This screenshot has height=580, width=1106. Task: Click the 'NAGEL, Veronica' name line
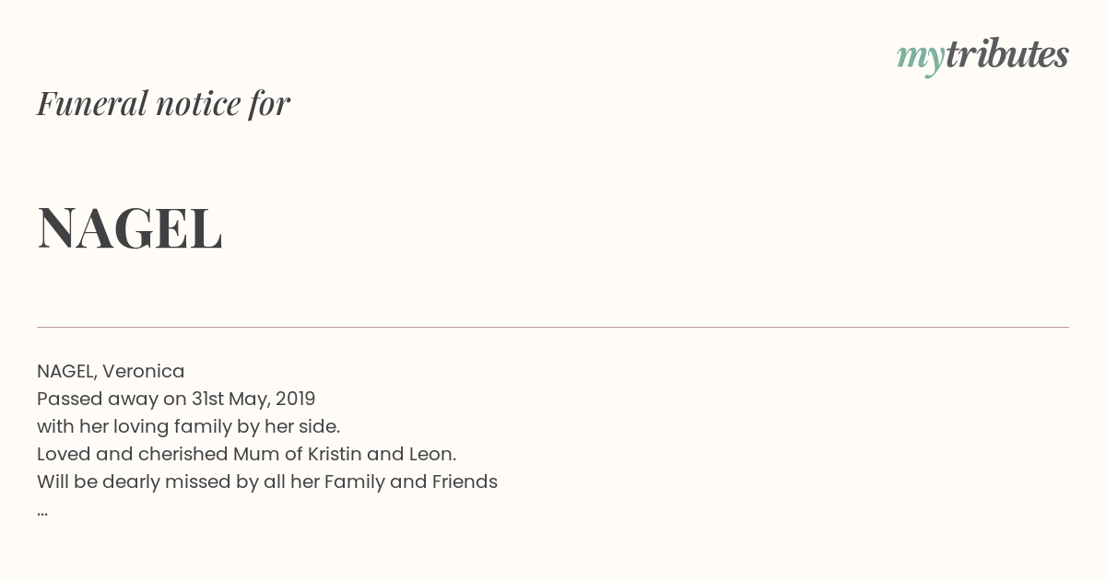coord(111,371)
